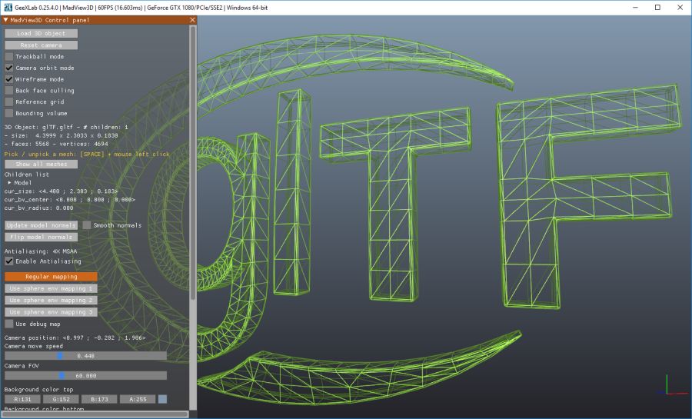The width and height of the screenshot is (692, 419).
Task: Toggle the Reference grid checkbox
Action: click(8, 102)
